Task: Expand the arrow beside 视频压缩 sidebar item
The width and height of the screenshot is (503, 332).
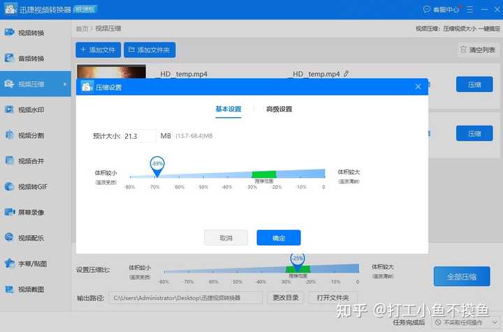Action: coord(65,84)
